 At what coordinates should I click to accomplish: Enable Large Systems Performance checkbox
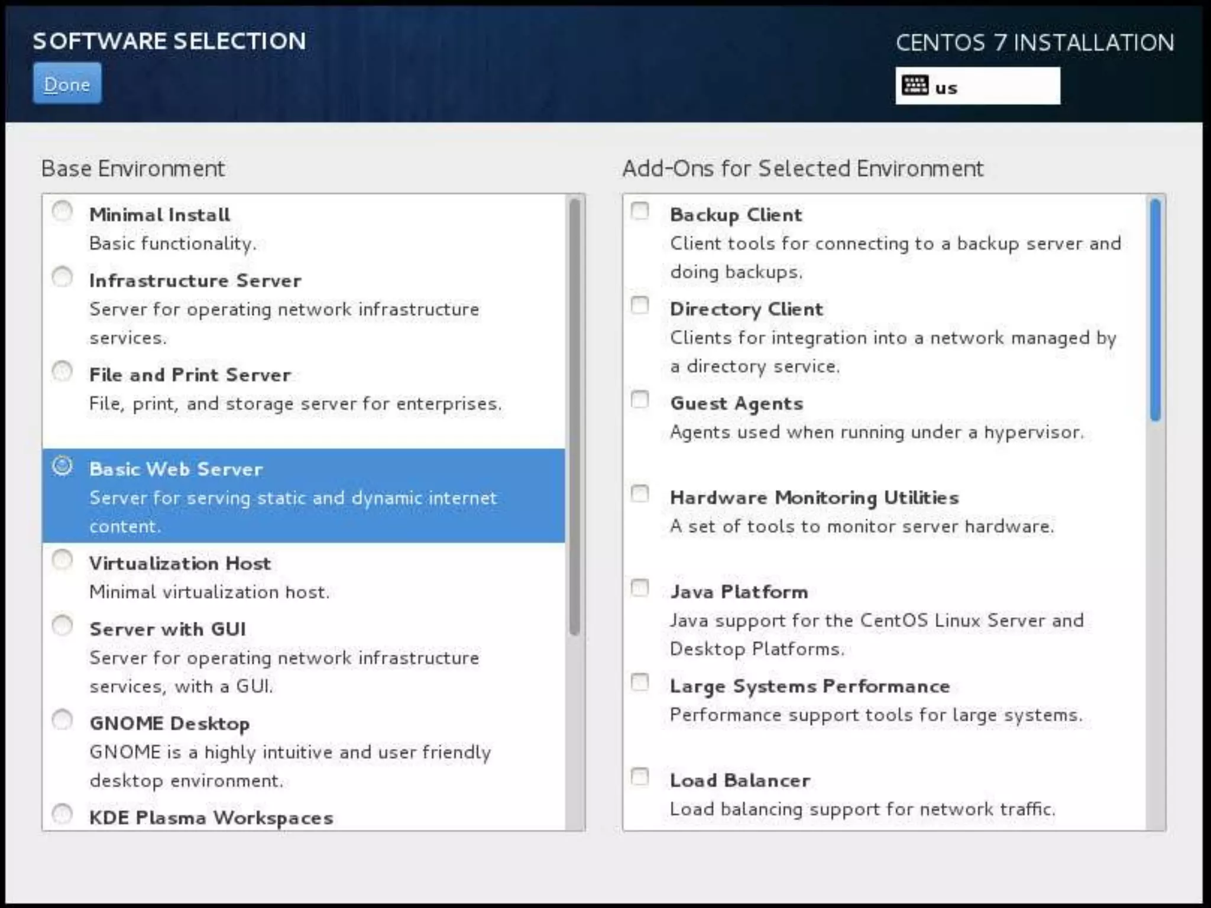640,683
